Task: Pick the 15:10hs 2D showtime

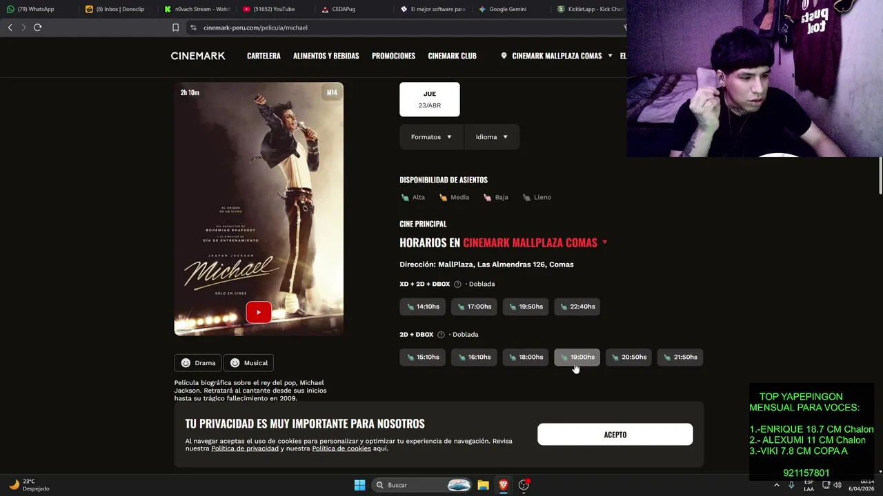Action: coord(422,357)
